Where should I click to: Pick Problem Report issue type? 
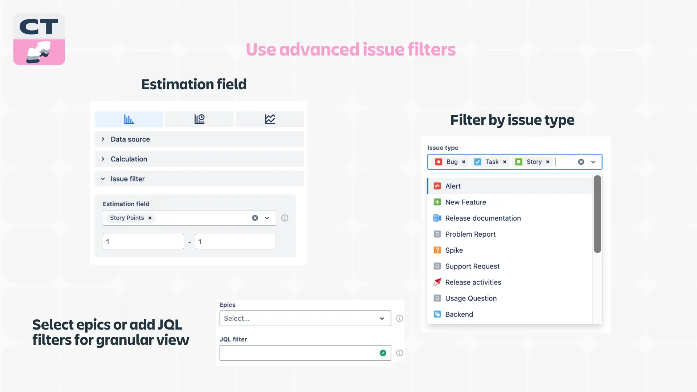pos(510,234)
